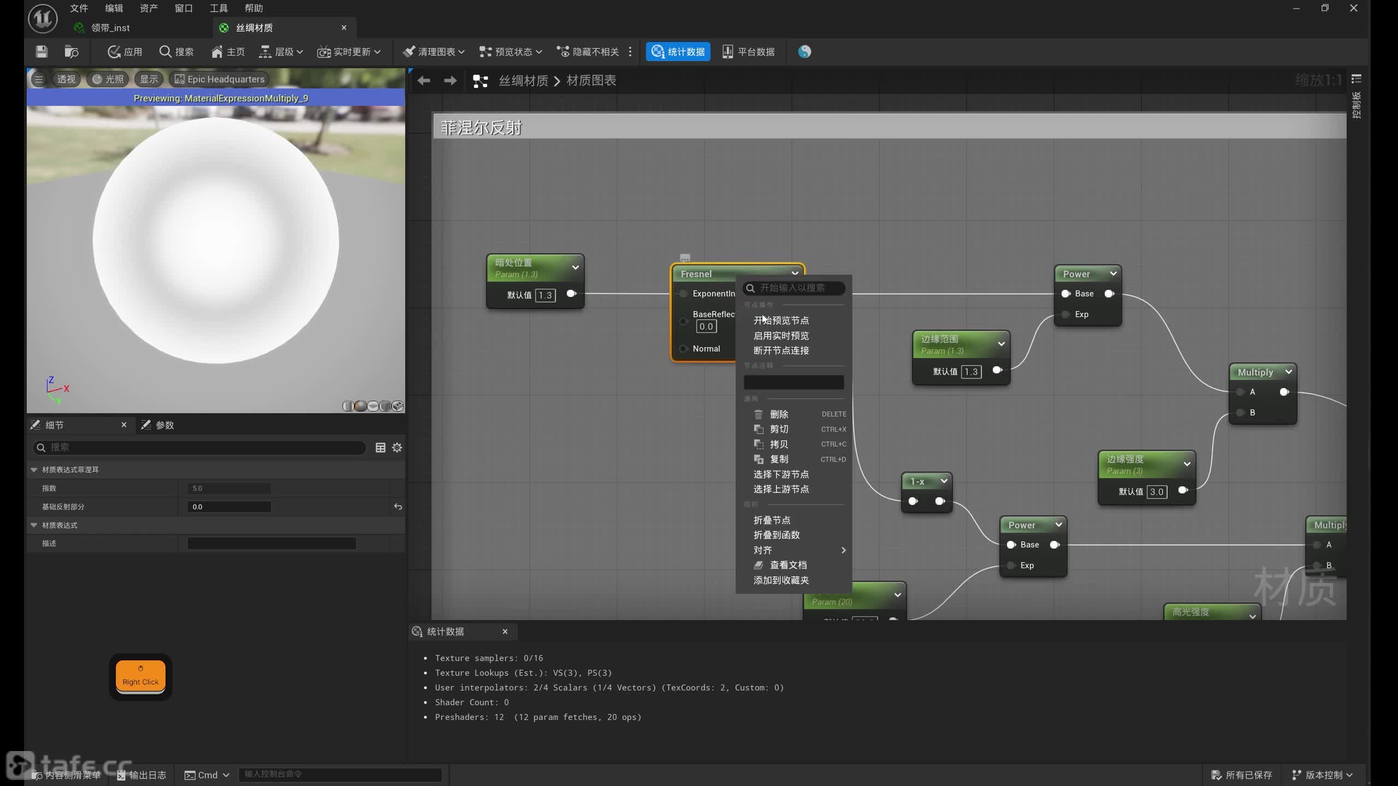Open details property matrix grid icon
The height and width of the screenshot is (786, 1398).
(381, 448)
